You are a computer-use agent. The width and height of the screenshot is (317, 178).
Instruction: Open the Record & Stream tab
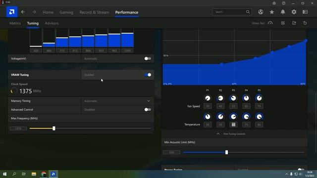pos(94,12)
